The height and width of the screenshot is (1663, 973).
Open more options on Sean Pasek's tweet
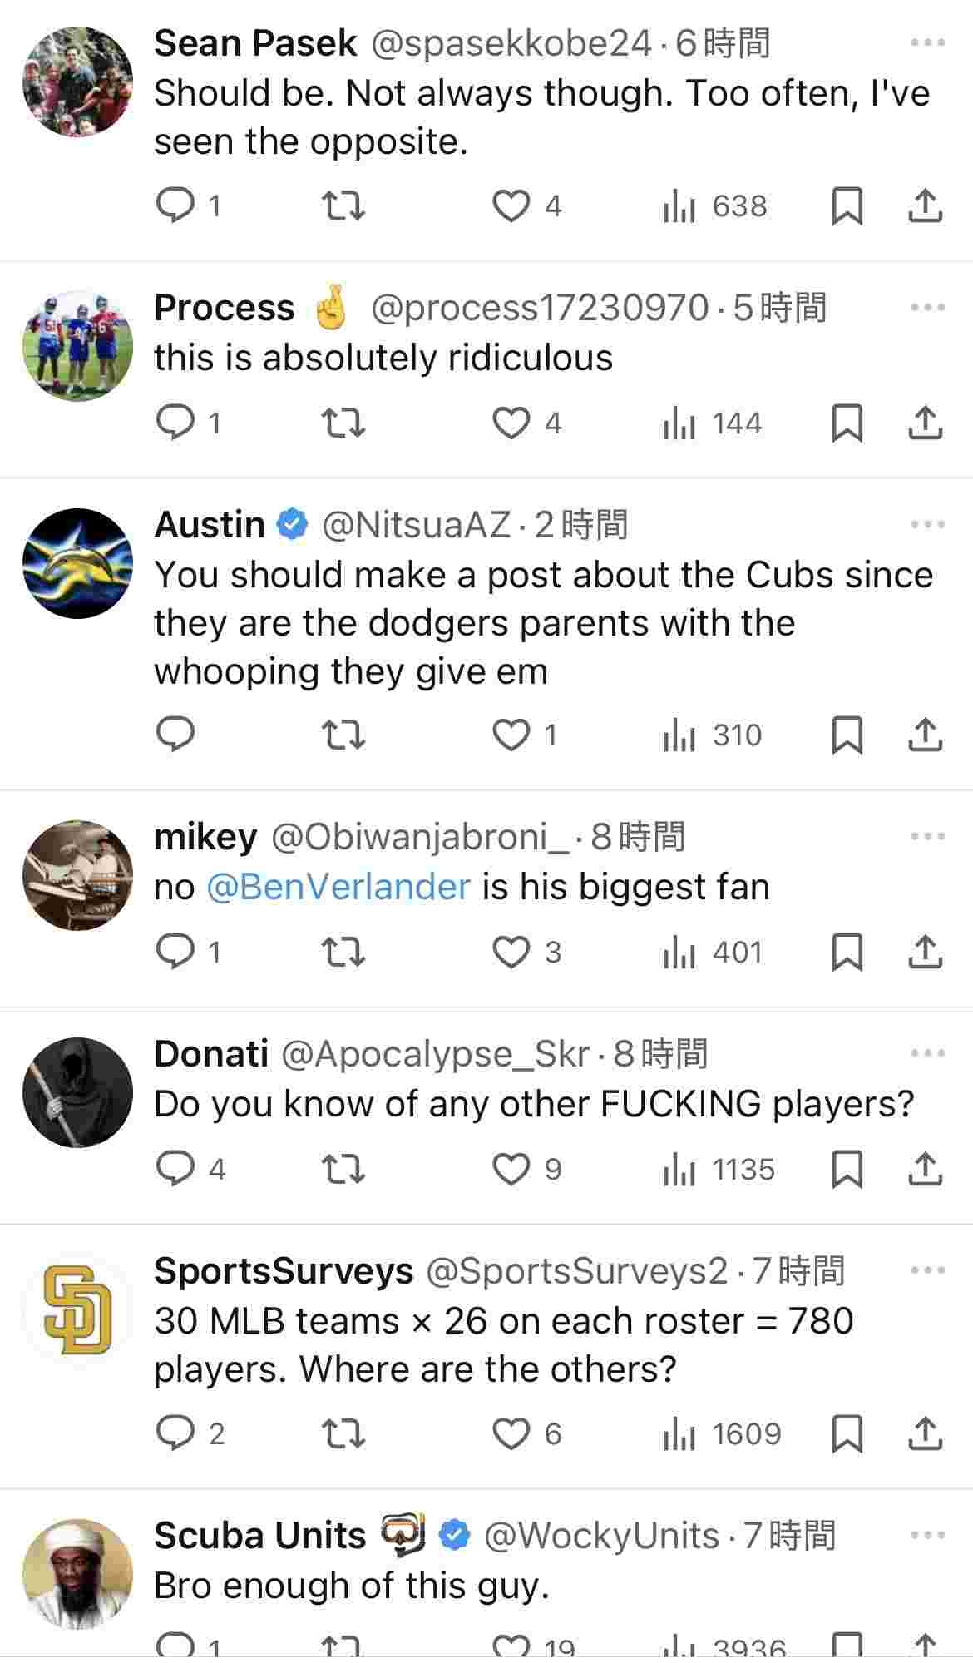(927, 43)
